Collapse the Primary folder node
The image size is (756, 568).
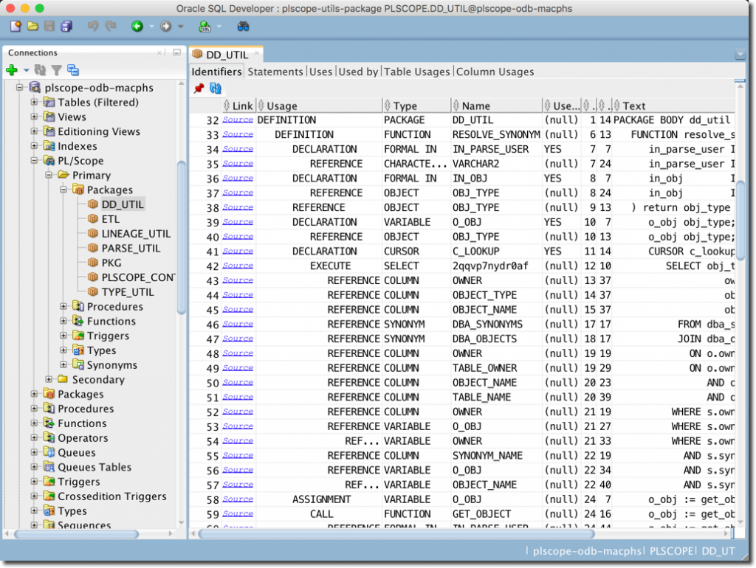pyautogui.click(x=49, y=175)
